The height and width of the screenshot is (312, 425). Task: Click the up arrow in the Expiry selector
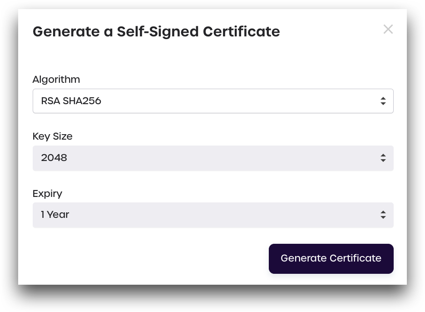click(383, 212)
